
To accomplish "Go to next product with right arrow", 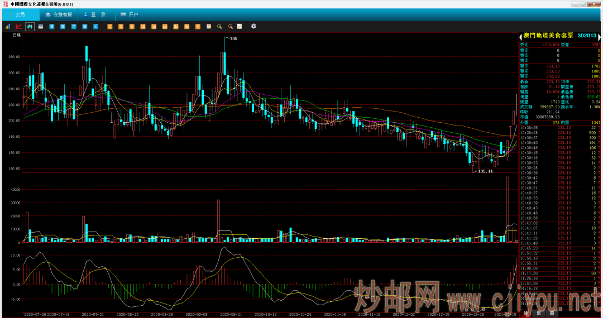I will pyautogui.click(x=599, y=36).
